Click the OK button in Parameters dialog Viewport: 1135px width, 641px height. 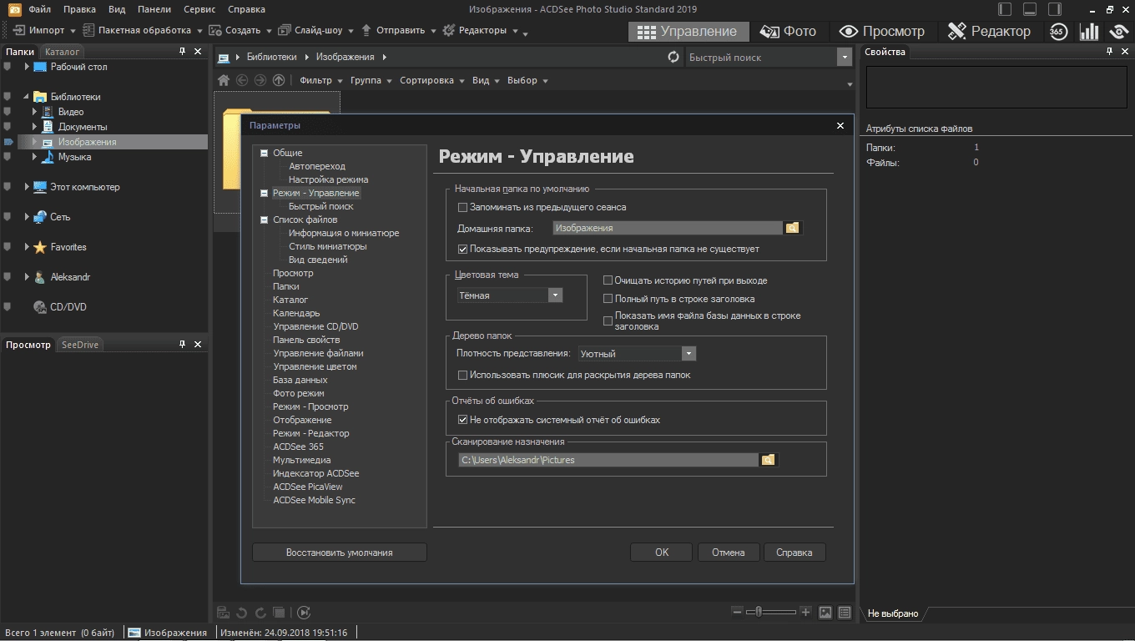662,553
